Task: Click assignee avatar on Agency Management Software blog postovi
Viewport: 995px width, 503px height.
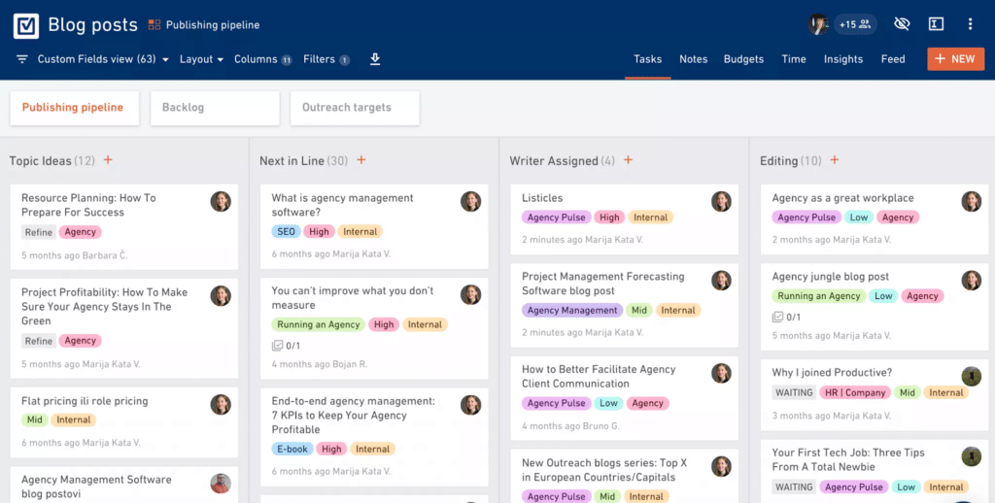Action: coord(221,484)
